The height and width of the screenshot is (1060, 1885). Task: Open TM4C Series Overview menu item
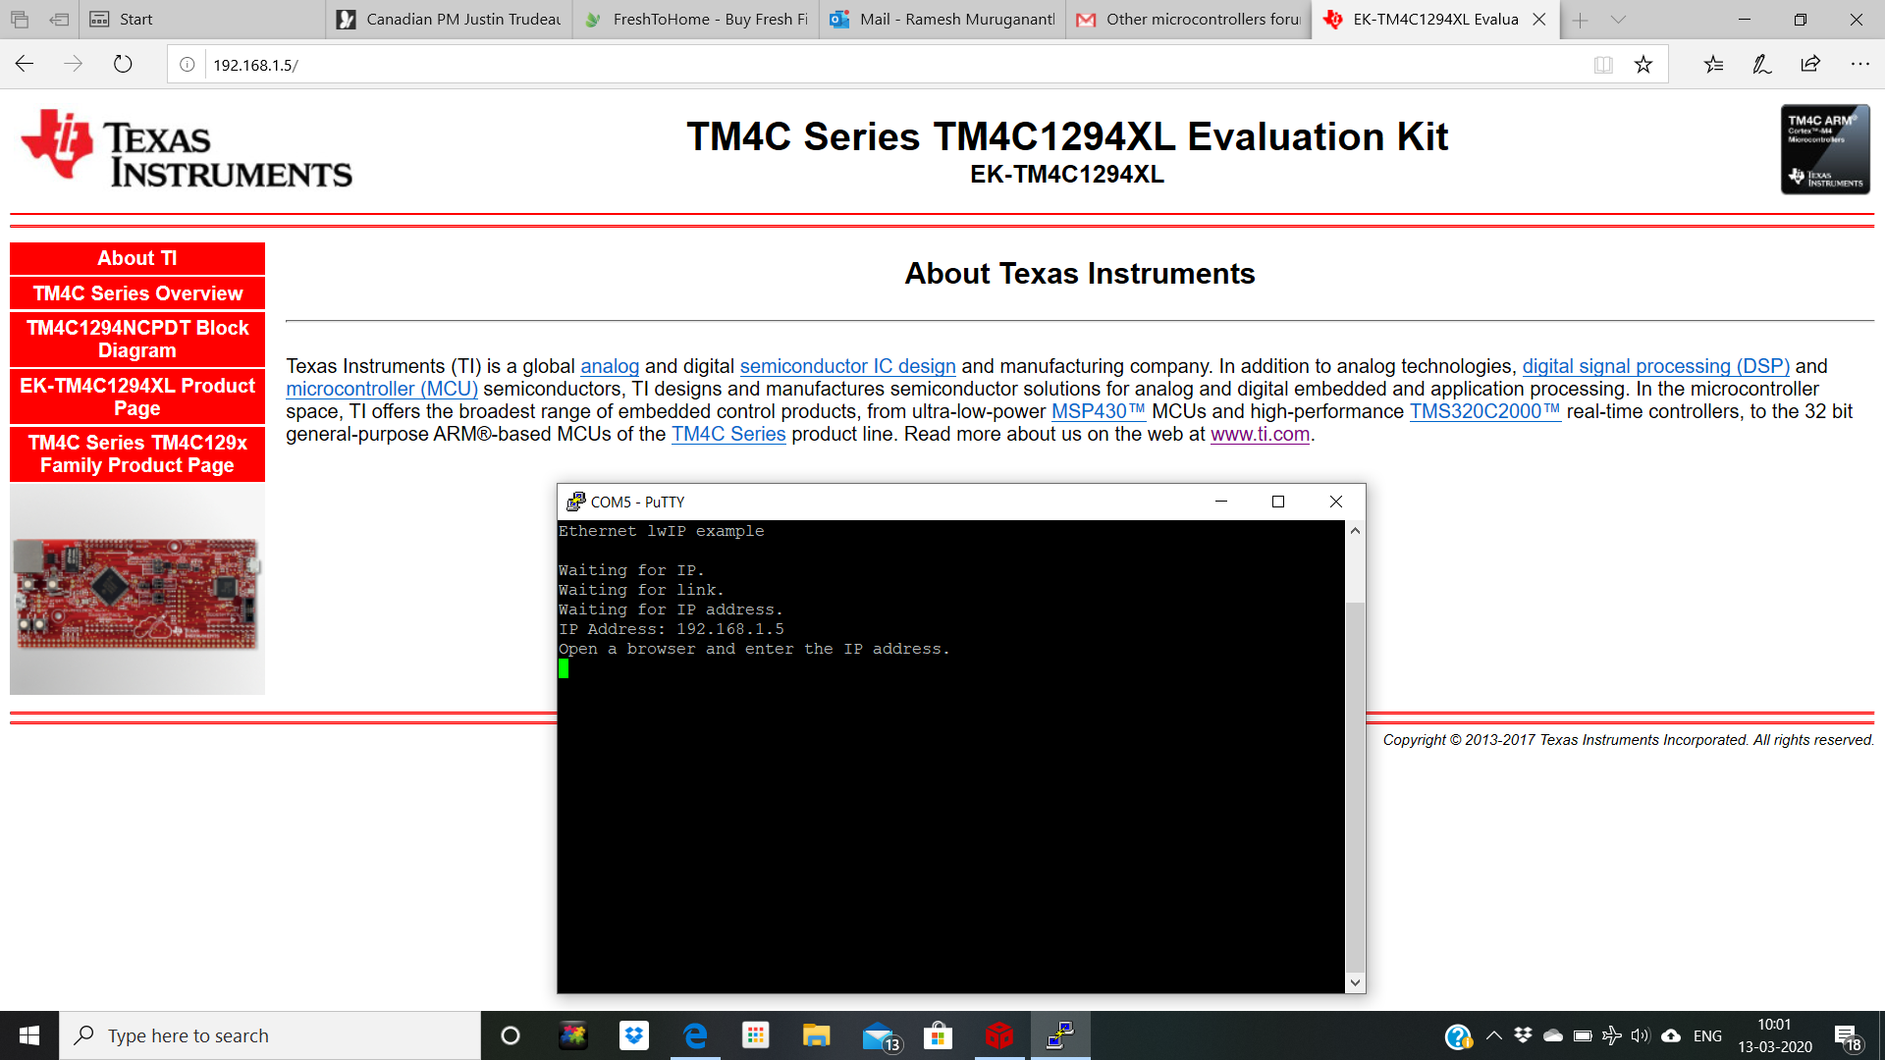coord(137,293)
